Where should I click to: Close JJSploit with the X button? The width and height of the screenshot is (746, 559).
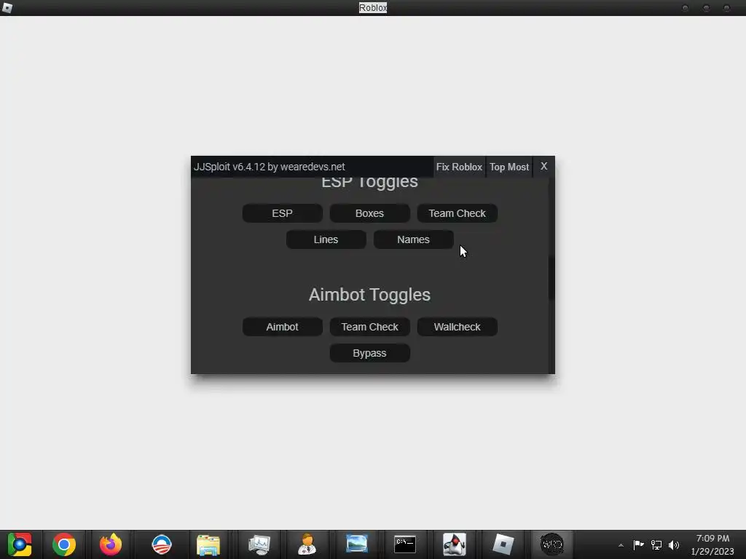(543, 167)
